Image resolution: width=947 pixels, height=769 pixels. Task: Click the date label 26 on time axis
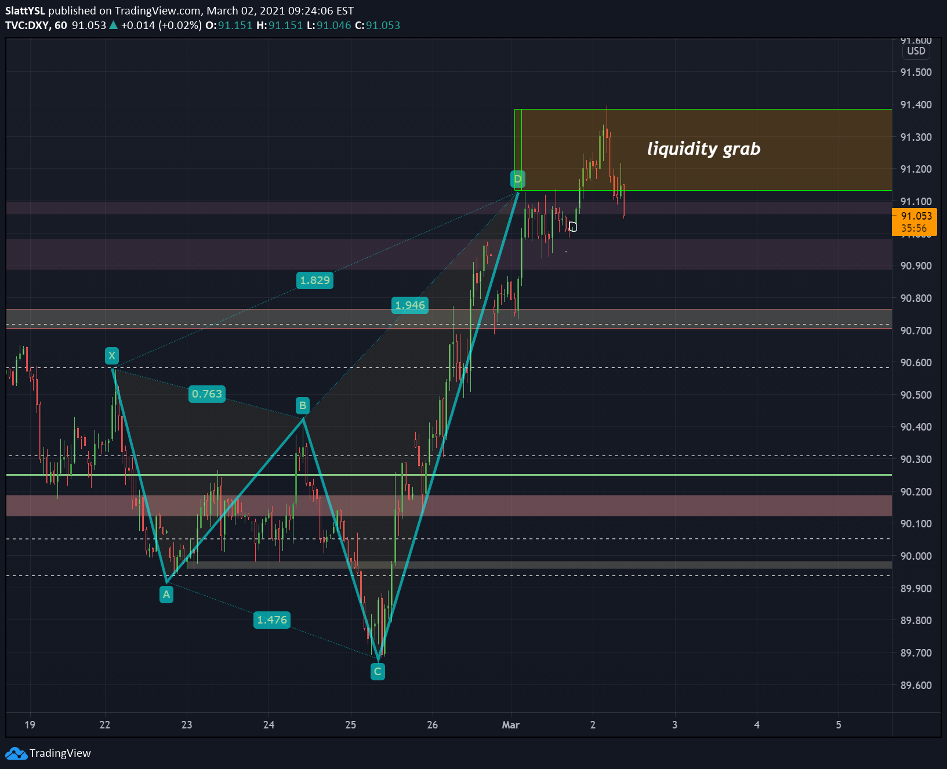pyautogui.click(x=432, y=725)
